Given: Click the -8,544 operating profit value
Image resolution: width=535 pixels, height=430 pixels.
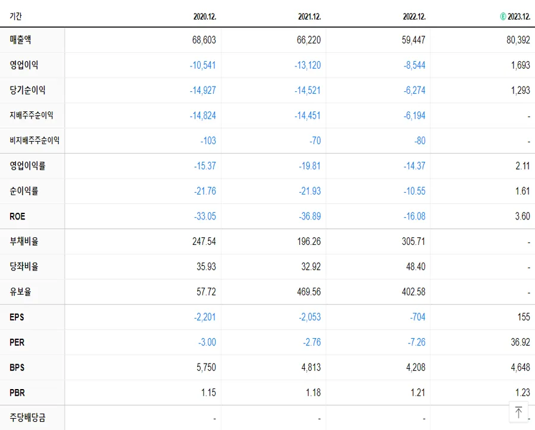Looking at the screenshot, I should pos(414,65).
